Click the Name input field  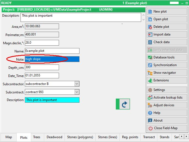point(52,51)
